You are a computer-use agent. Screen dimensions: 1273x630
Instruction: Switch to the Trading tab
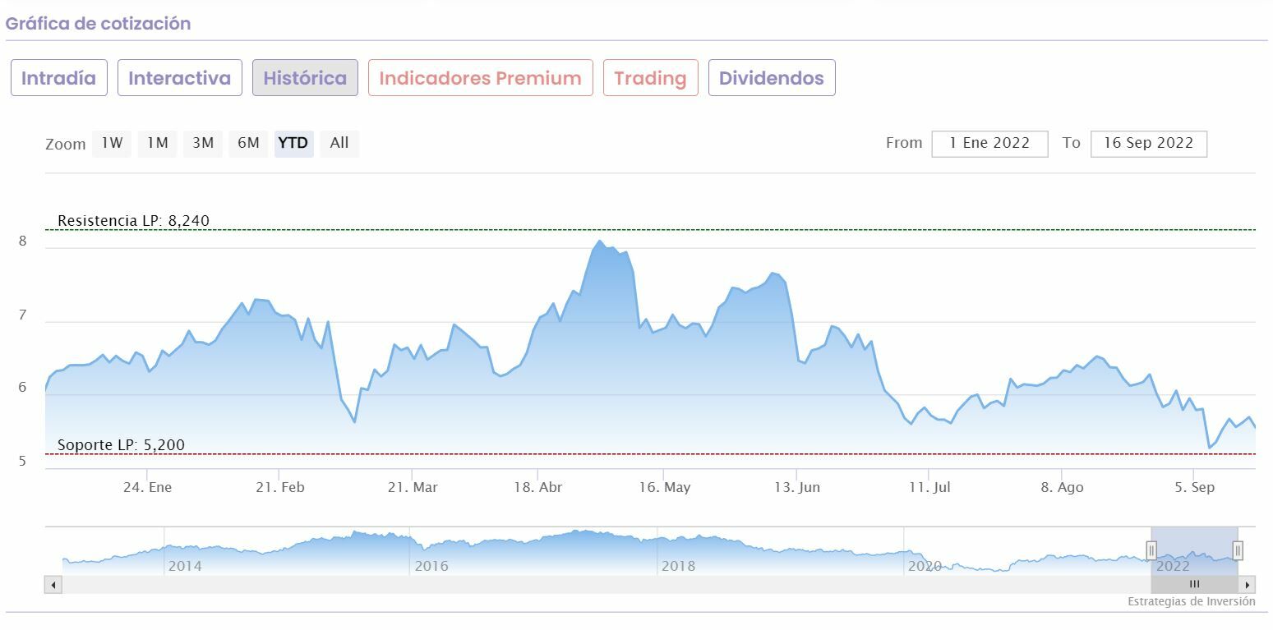coord(650,78)
